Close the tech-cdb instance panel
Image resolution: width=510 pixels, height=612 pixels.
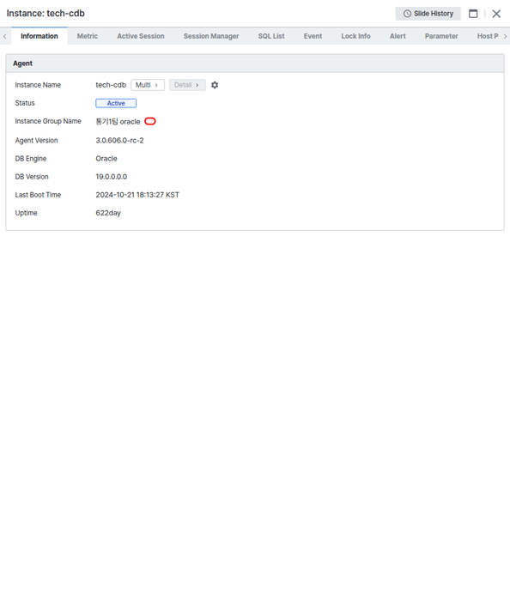[496, 14]
